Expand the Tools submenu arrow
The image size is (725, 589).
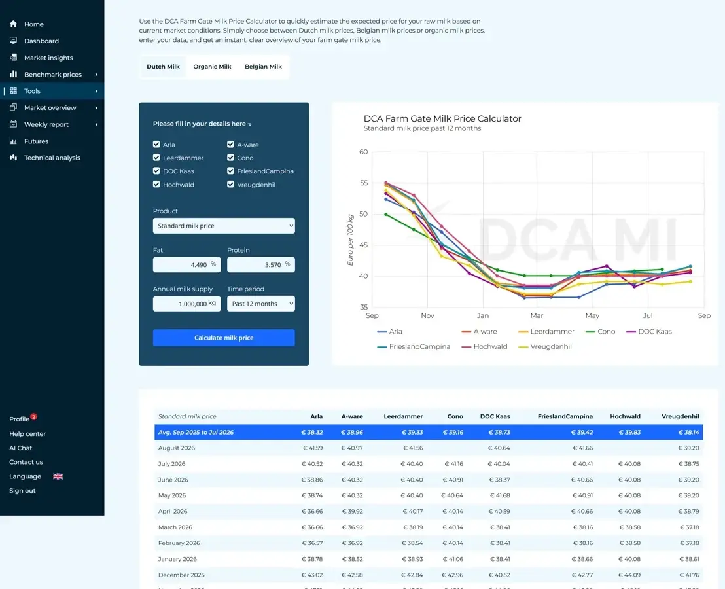point(96,91)
